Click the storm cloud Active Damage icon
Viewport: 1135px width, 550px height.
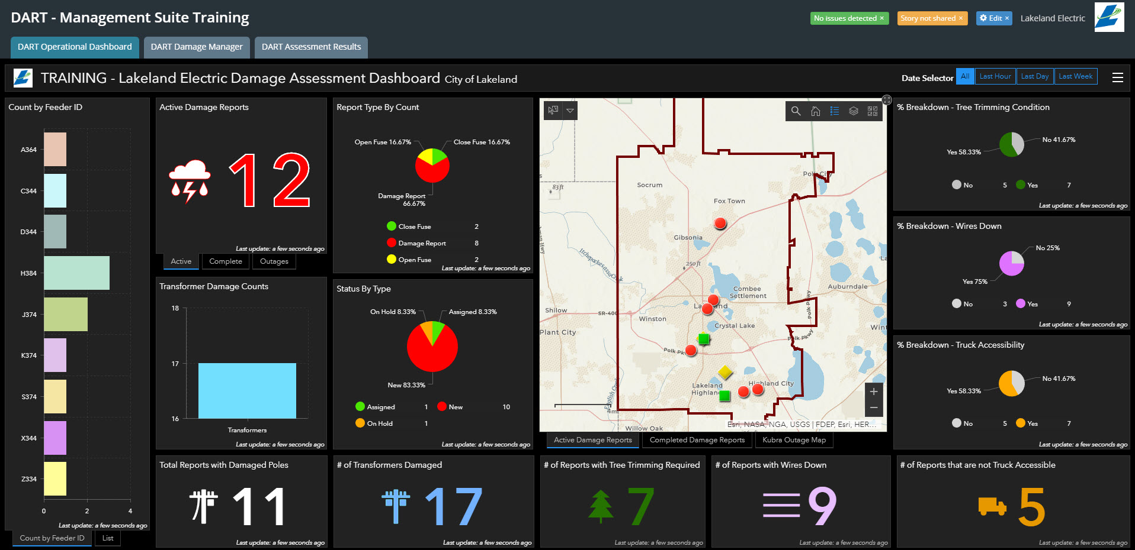[x=190, y=181]
